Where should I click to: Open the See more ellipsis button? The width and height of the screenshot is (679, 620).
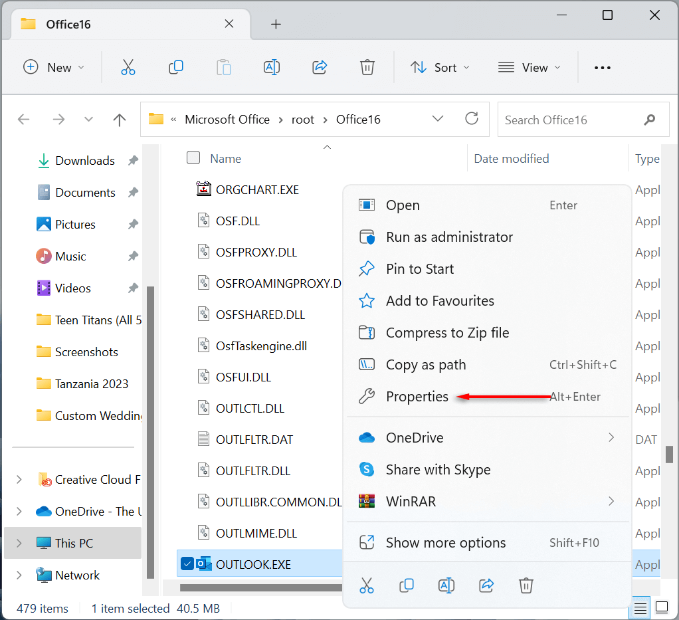point(602,67)
